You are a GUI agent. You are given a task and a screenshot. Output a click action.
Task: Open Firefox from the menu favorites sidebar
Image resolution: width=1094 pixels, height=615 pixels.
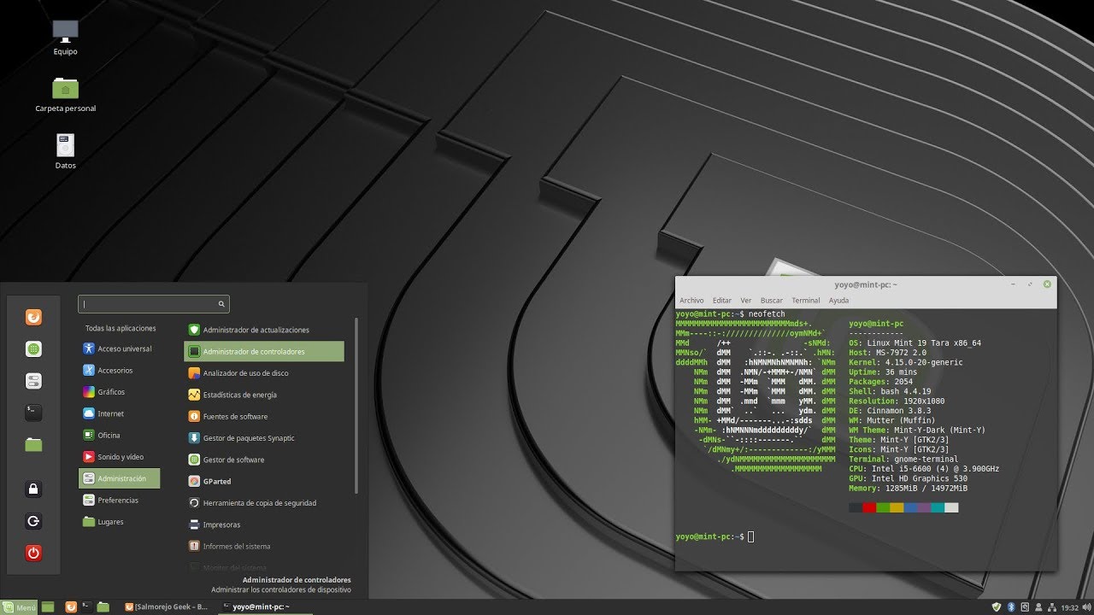tap(32, 318)
